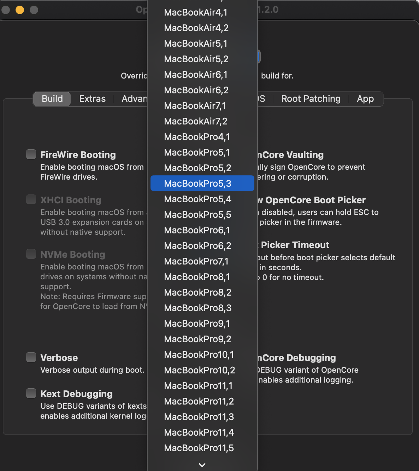Switch to the App tab
This screenshot has width=419, height=471.
pos(365,99)
